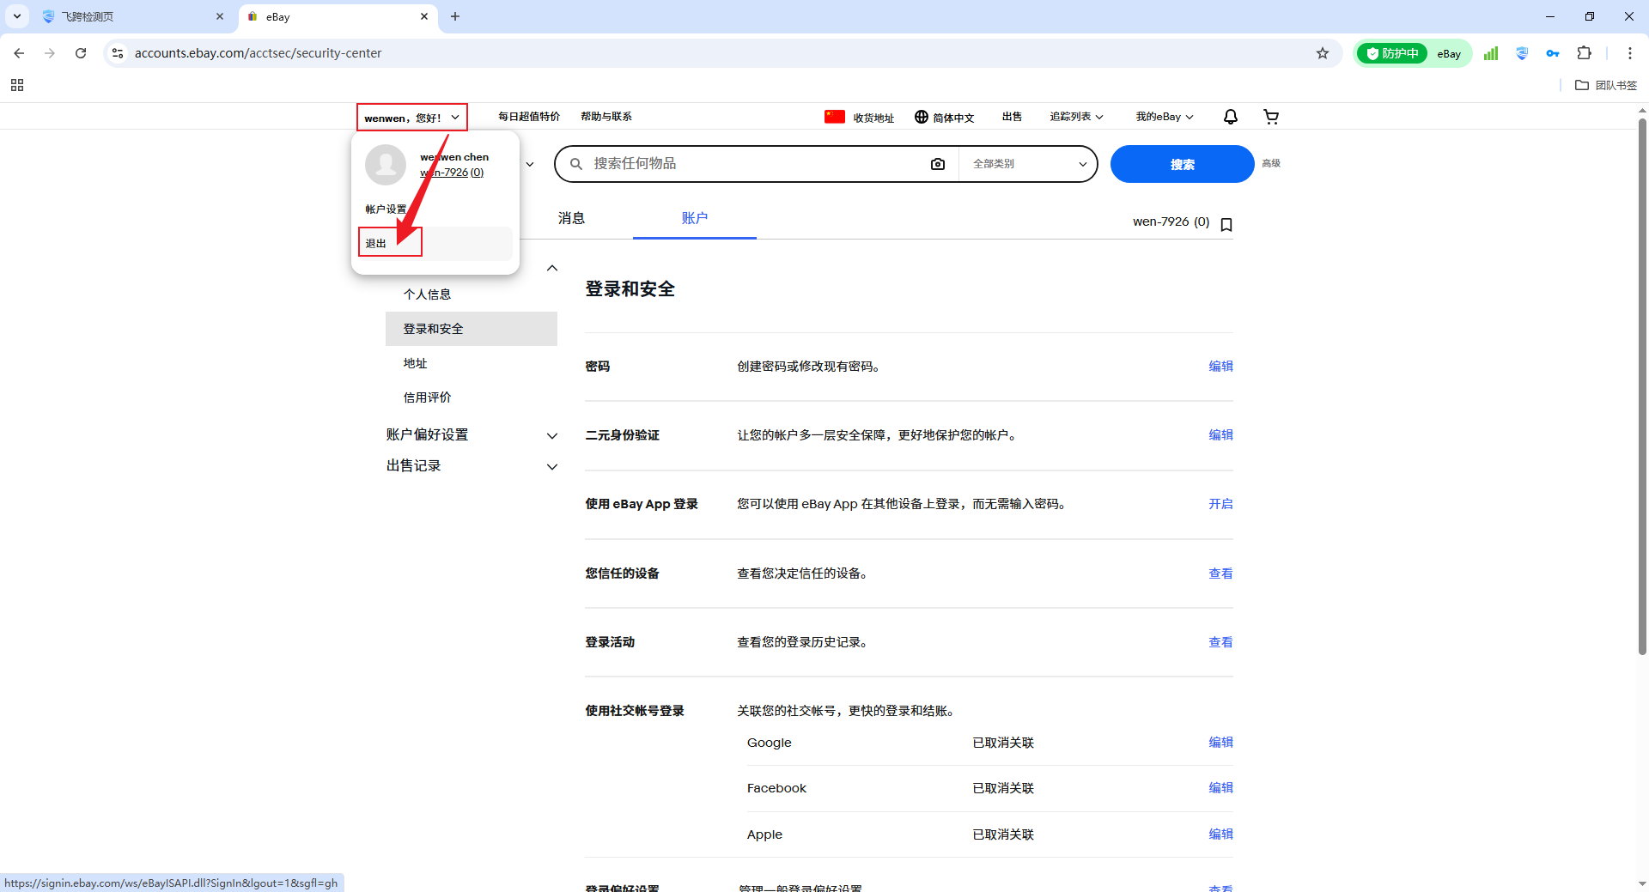Open 地址 in the sidebar
The width and height of the screenshot is (1649, 892).
415,363
